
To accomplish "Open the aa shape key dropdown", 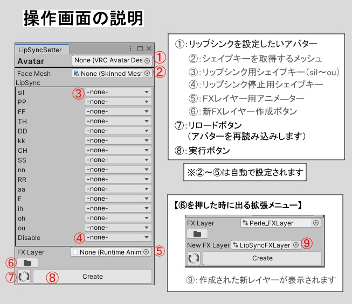I will [118, 189].
